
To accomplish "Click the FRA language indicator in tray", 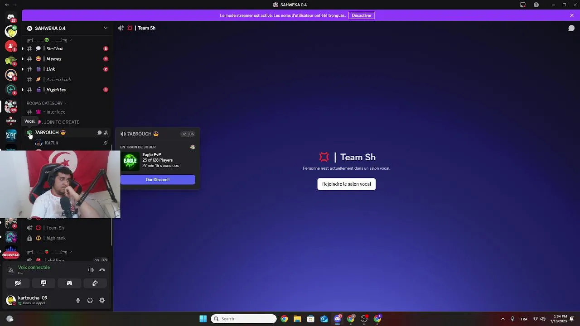I will pos(524,319).
